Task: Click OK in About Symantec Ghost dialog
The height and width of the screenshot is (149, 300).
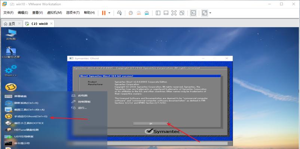Action: [151, 123]
